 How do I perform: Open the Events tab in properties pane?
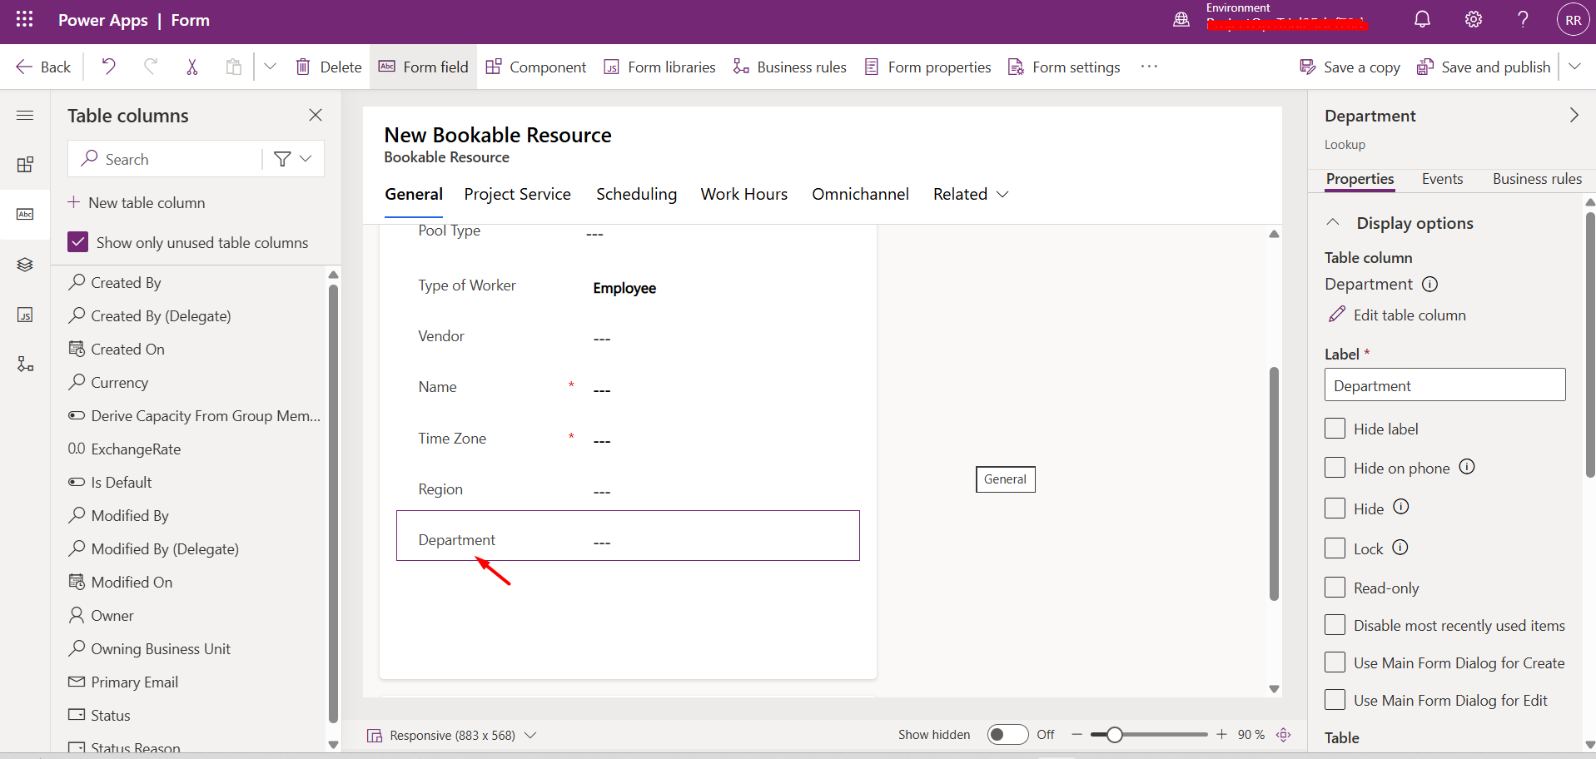click(1442, 179)
